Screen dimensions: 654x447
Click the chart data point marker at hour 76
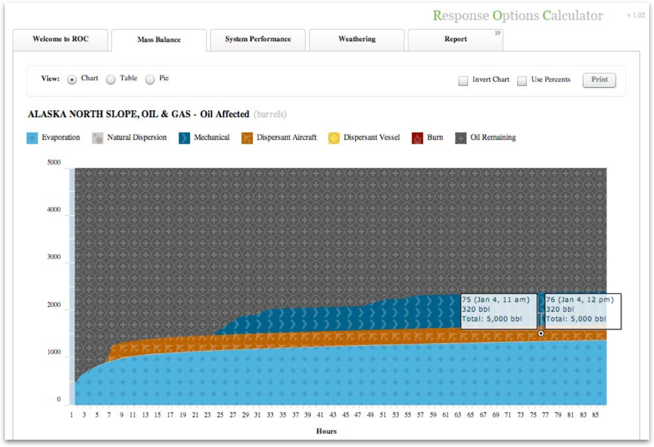coord(541,333)
